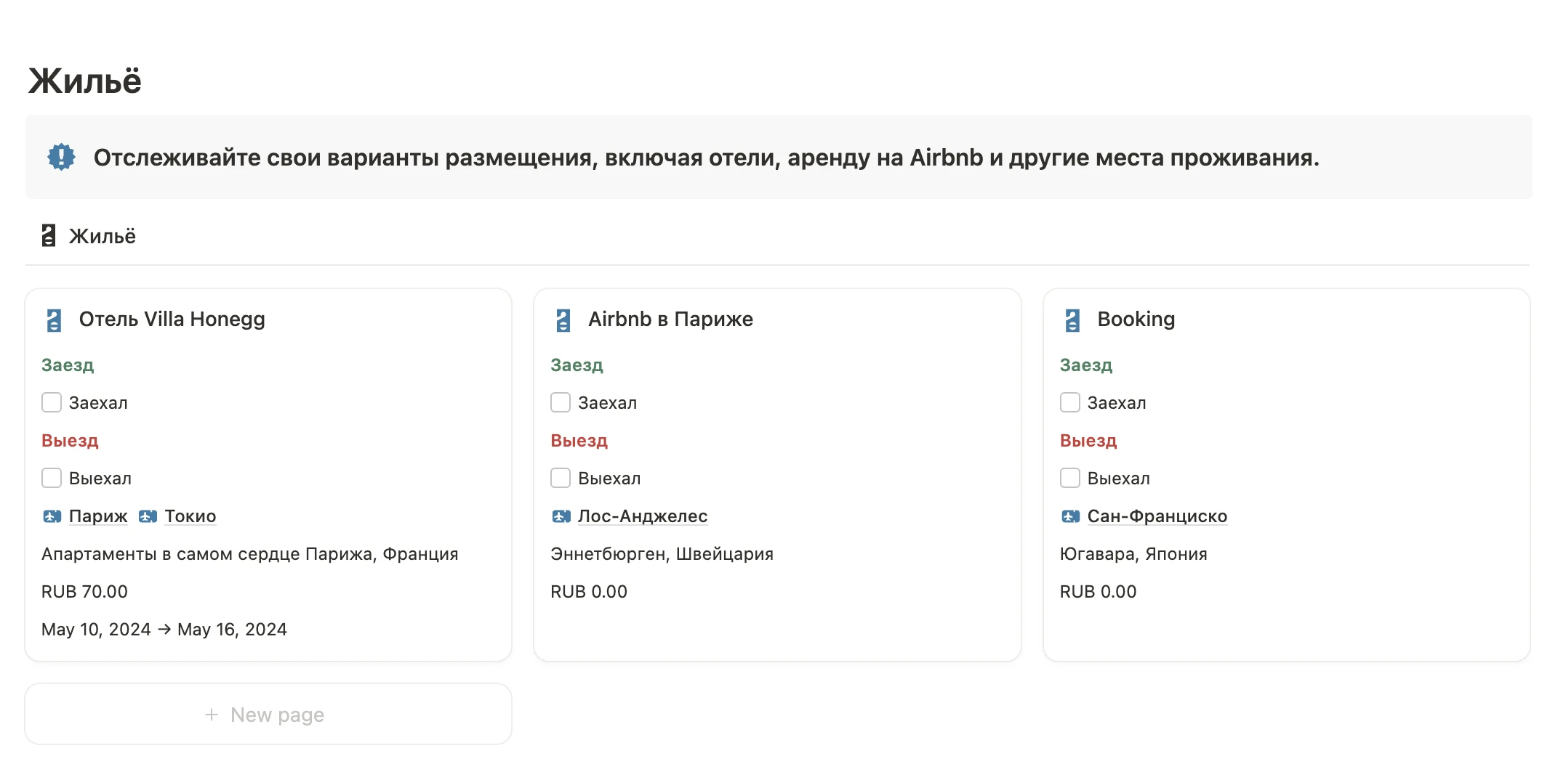Click the Airbnb в Париже card icon
This screenshot has width=1550, height=777.
pos(563,320)
